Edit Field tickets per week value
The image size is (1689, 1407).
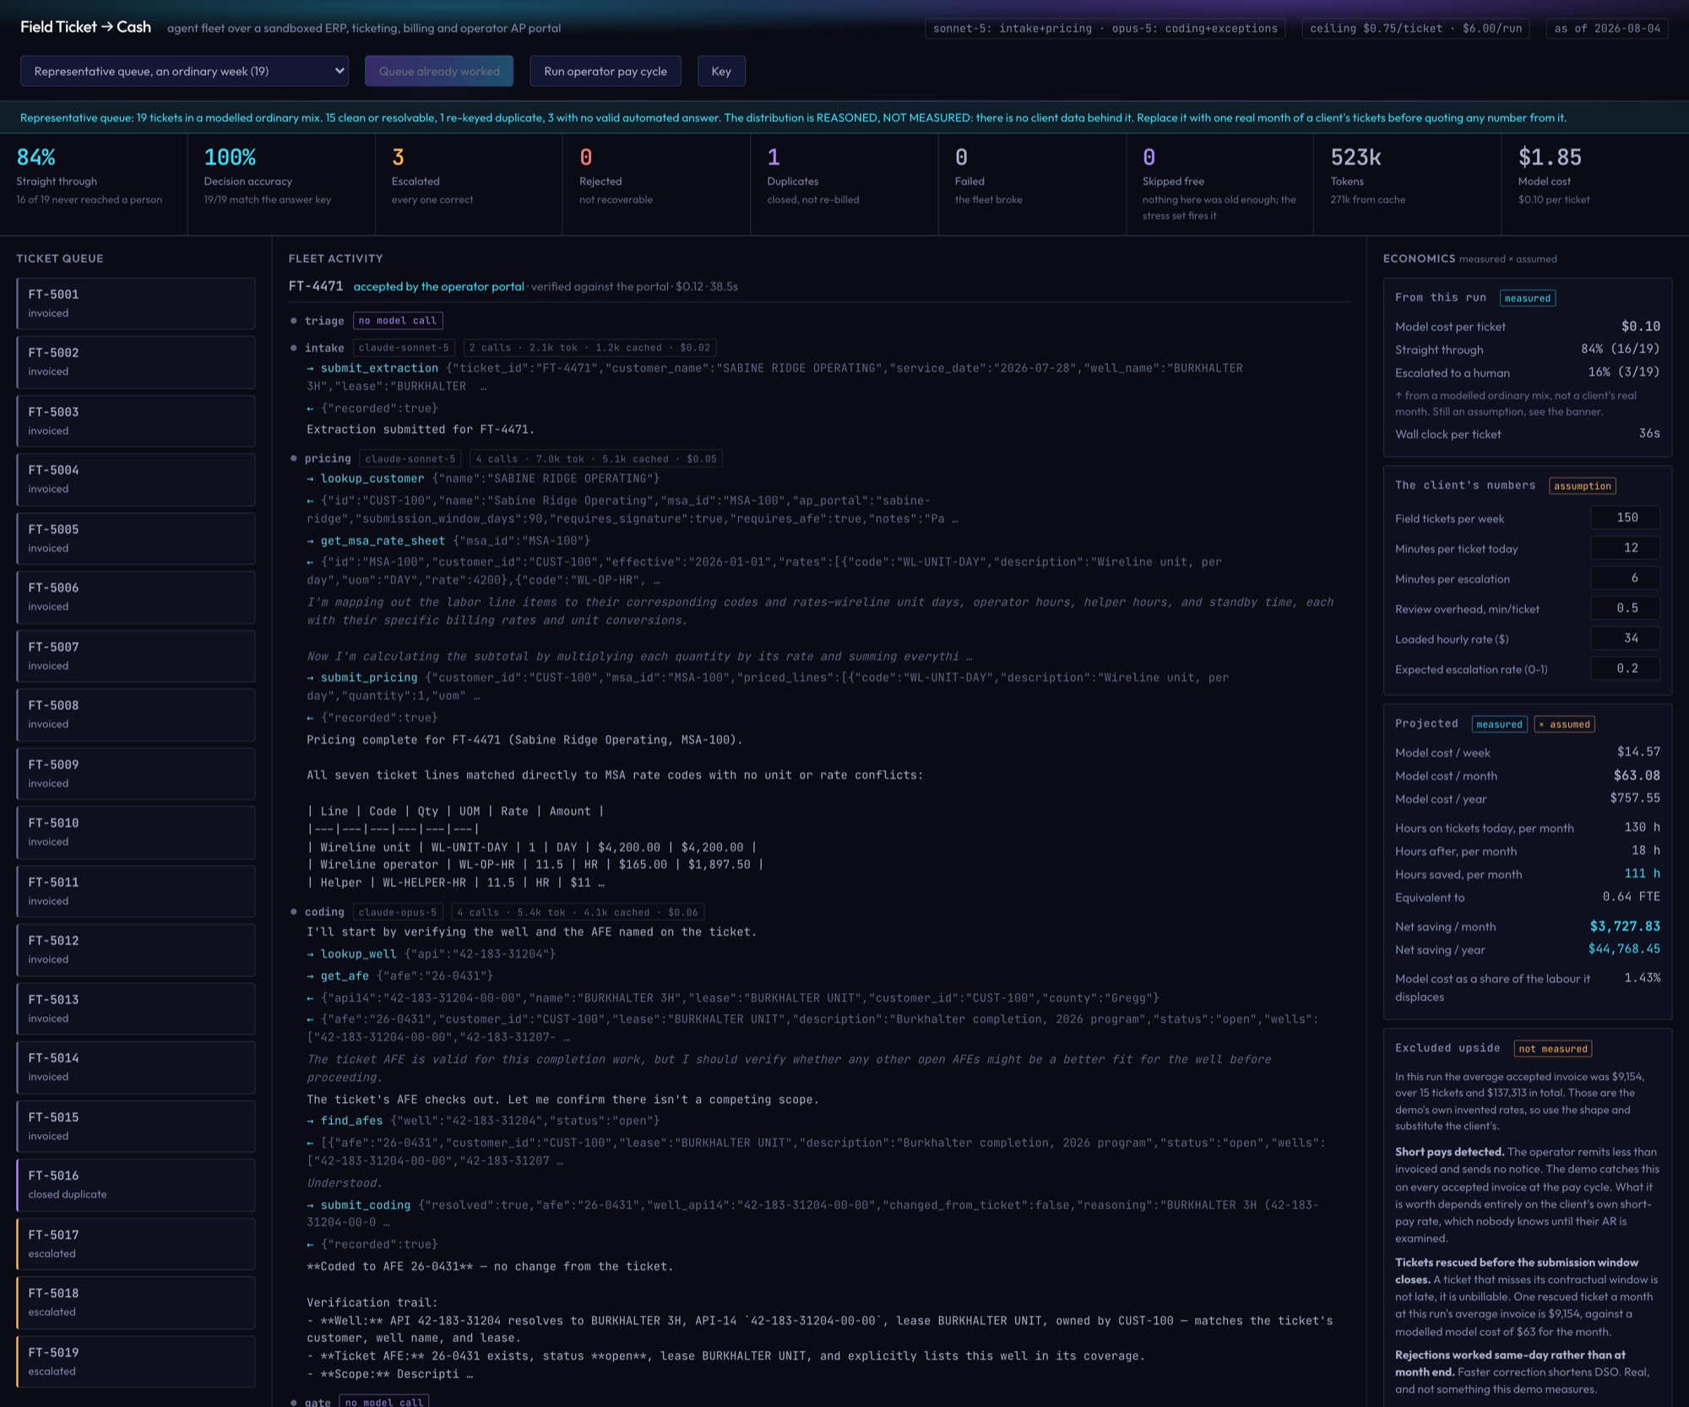pyautogui.click(x=1625, y=518)
